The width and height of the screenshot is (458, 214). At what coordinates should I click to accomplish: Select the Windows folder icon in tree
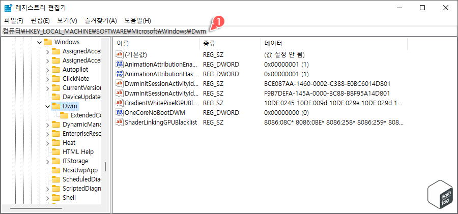(48, 42)
